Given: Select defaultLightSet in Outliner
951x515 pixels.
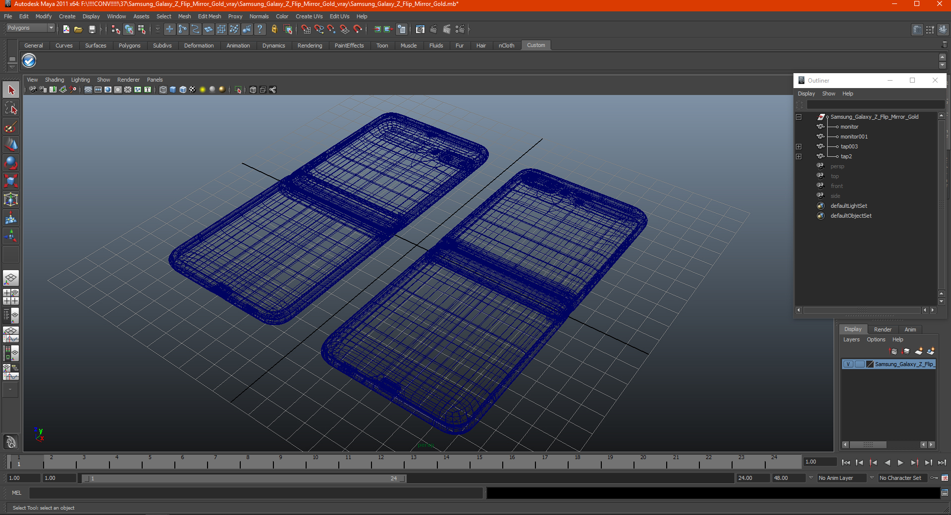Looking at the screenshot, I should [x=848, y=206].
